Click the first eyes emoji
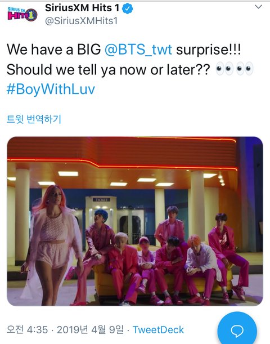The width and height of the screenshot is (270, 344). [x=224, y=69]
